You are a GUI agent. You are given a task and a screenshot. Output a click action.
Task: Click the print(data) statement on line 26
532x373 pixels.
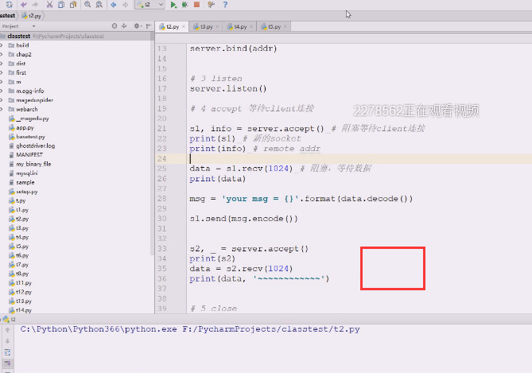217,179
